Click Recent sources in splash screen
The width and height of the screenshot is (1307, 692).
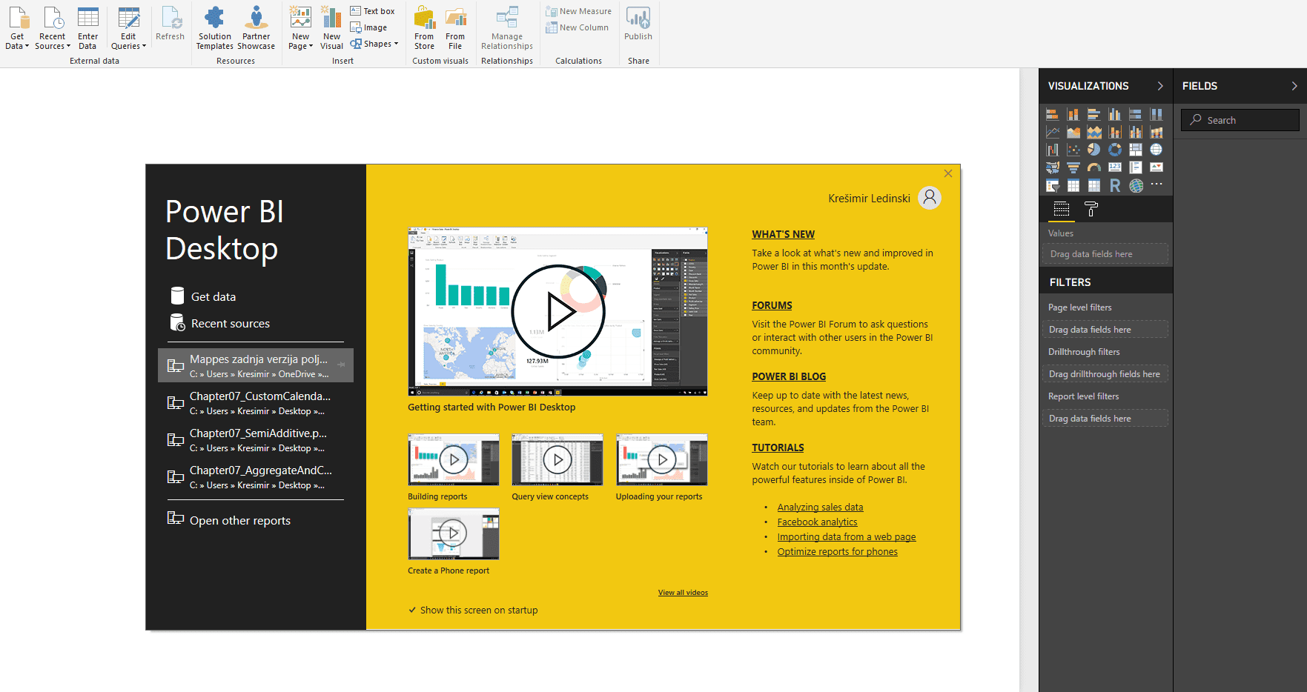[x=220, y=323]
